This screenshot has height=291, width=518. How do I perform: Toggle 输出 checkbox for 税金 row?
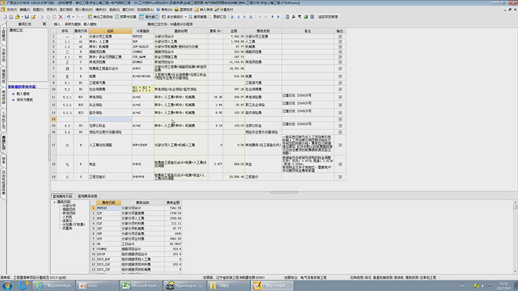(340, 166)
